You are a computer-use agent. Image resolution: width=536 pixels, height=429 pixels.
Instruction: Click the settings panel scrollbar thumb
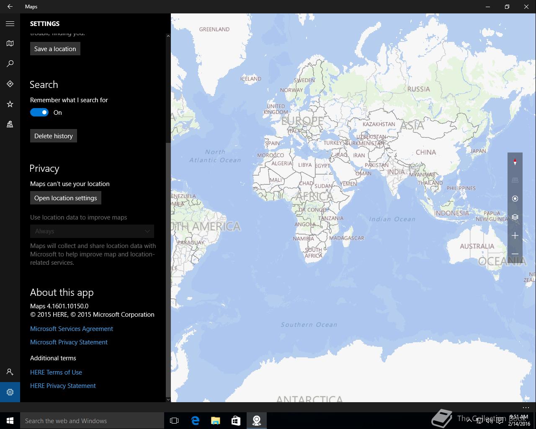(168, 269)
